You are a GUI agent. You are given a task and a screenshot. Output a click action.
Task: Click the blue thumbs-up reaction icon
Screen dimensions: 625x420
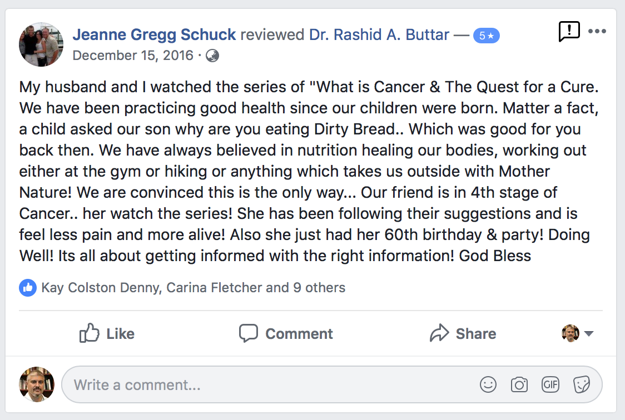[28, 287]
